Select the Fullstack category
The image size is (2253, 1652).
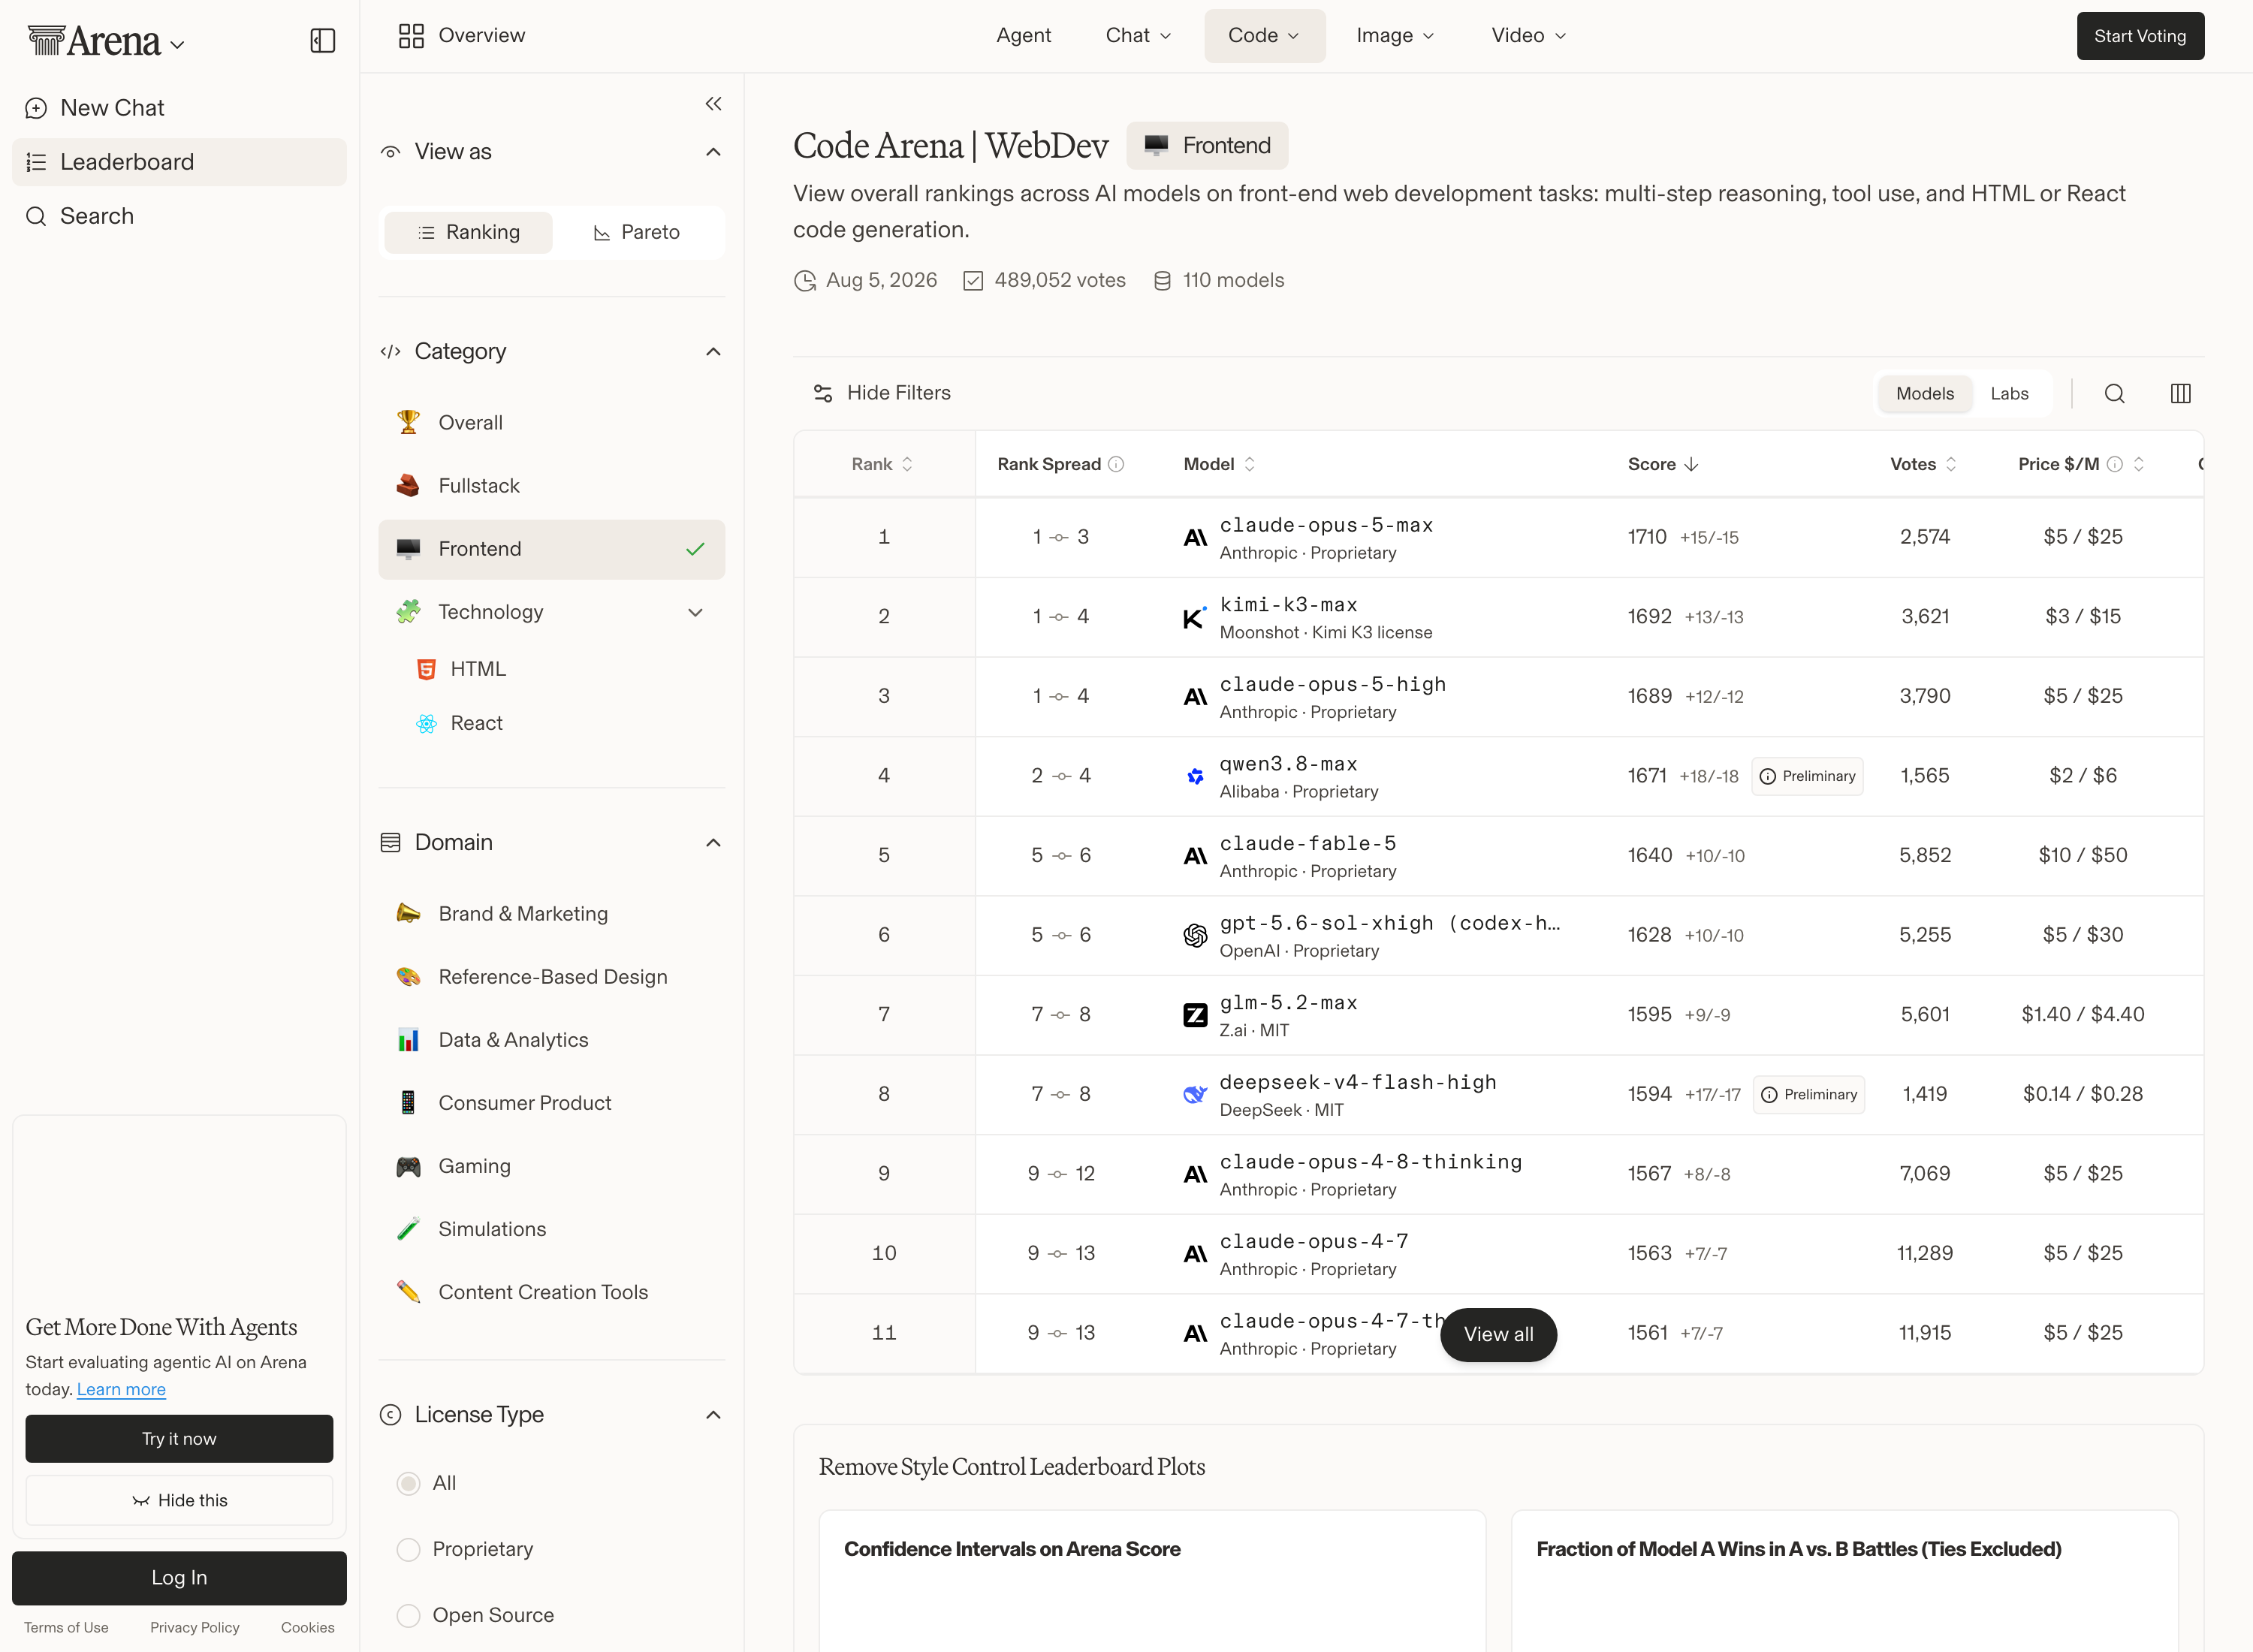551,486
